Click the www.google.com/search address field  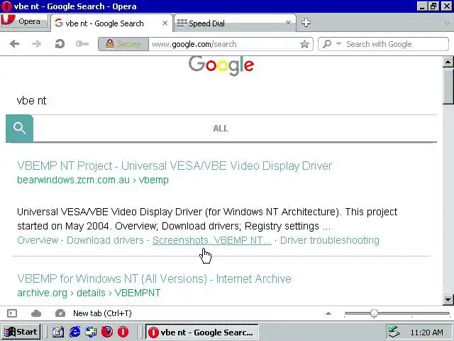(x=223, y=44)
